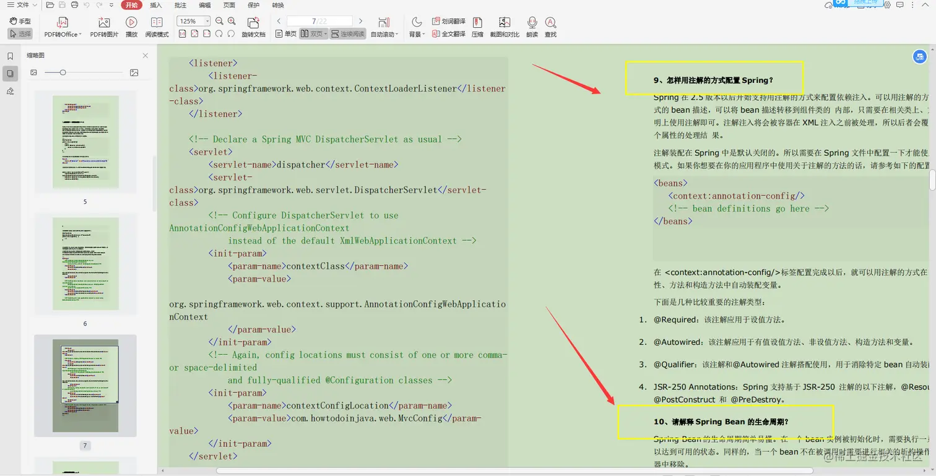936x476 pixels.
Task: Switch to the 转换 tab
Action: 278,5
